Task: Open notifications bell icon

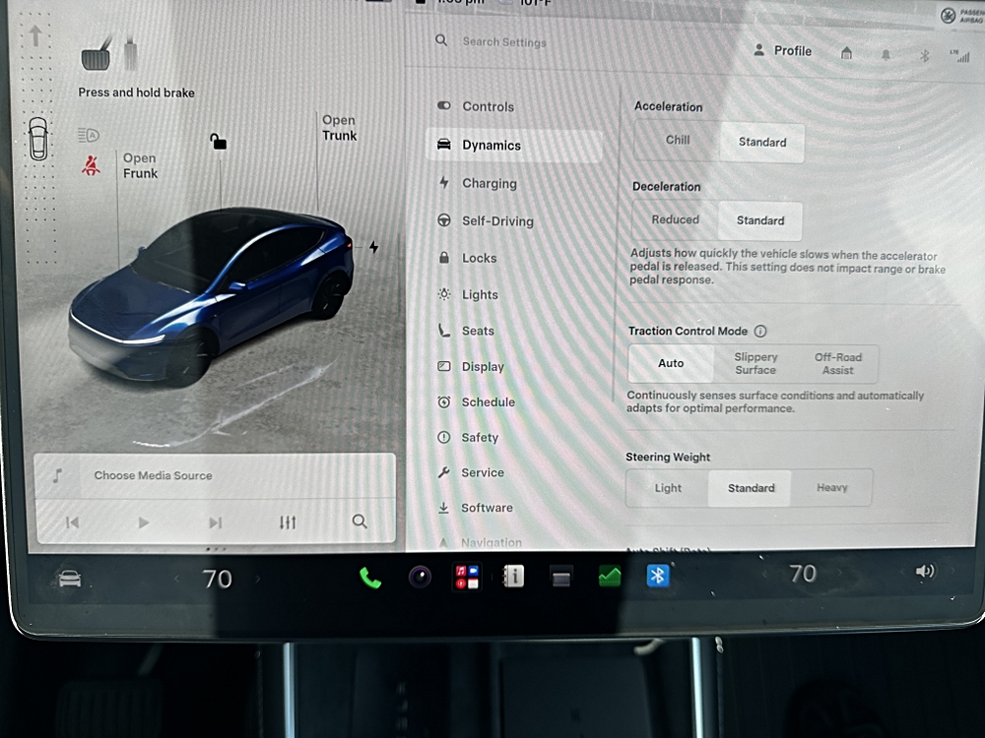Action: [x=886, y=55]
